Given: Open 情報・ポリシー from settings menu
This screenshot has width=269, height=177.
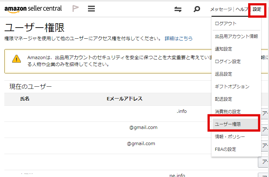Looking at the screenshot, I should click(x=230, y=137).
